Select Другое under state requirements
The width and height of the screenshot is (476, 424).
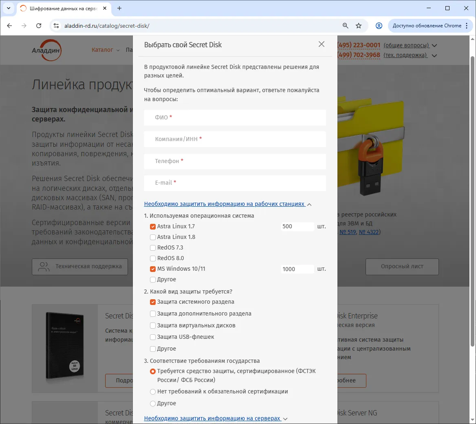[153, 404]
